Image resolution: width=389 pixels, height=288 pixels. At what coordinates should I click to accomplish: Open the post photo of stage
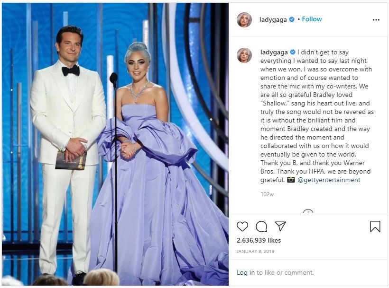(x=115, y=144)
